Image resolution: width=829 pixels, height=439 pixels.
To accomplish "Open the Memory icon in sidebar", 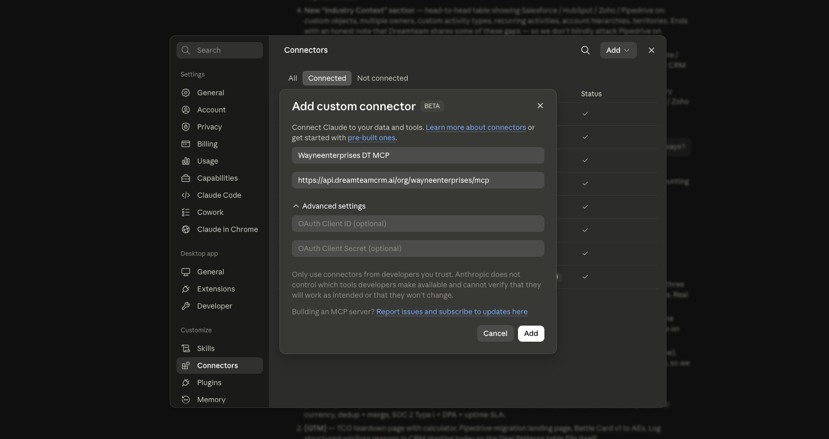I will click(186, 400).
